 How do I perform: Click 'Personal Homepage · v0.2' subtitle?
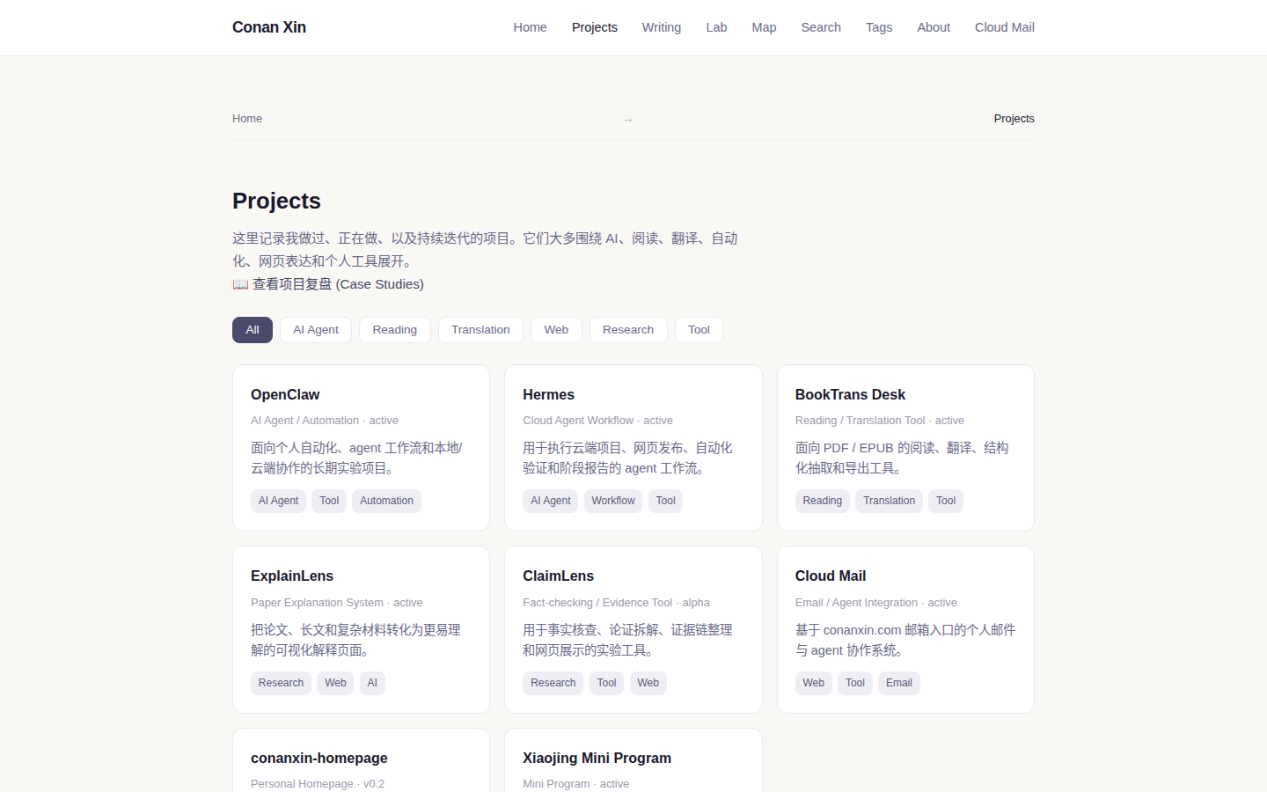[x=318, y=784]
